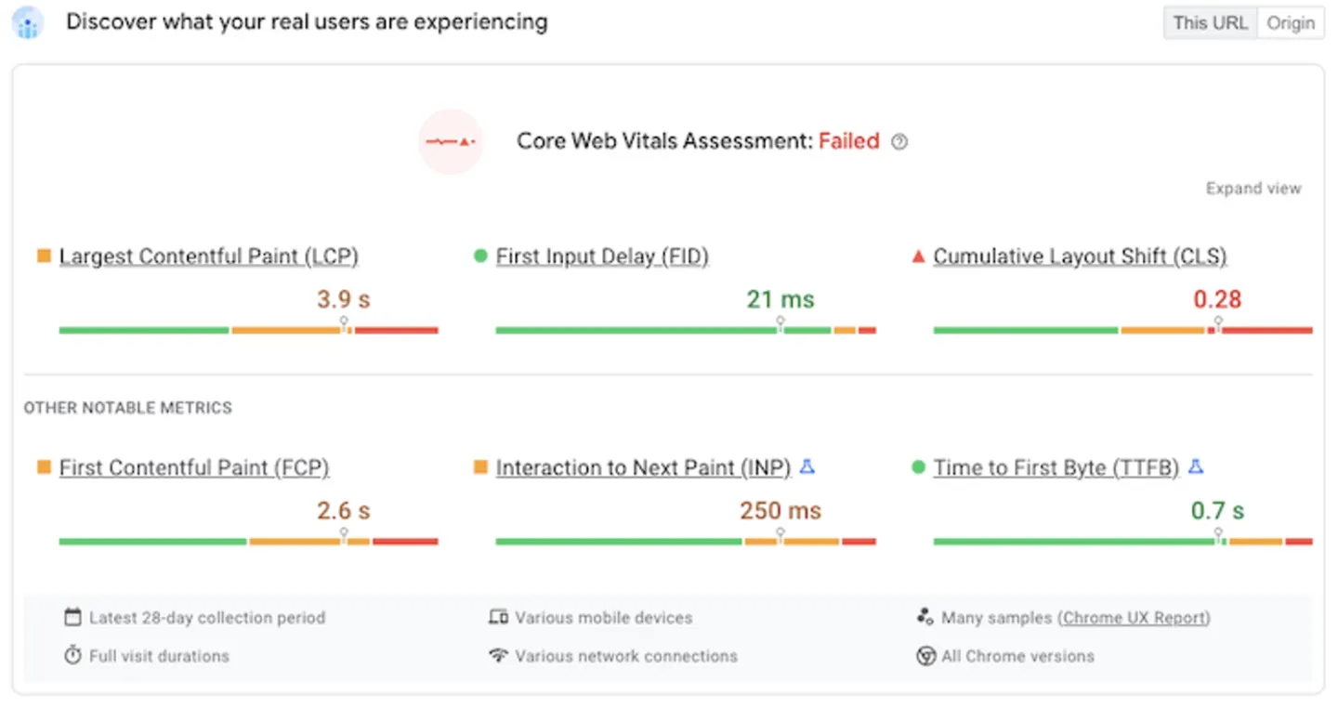1338x708 pixels.
Task: Click the Core Web Vitals heartbeat icon
Action: tap(451, 141)
